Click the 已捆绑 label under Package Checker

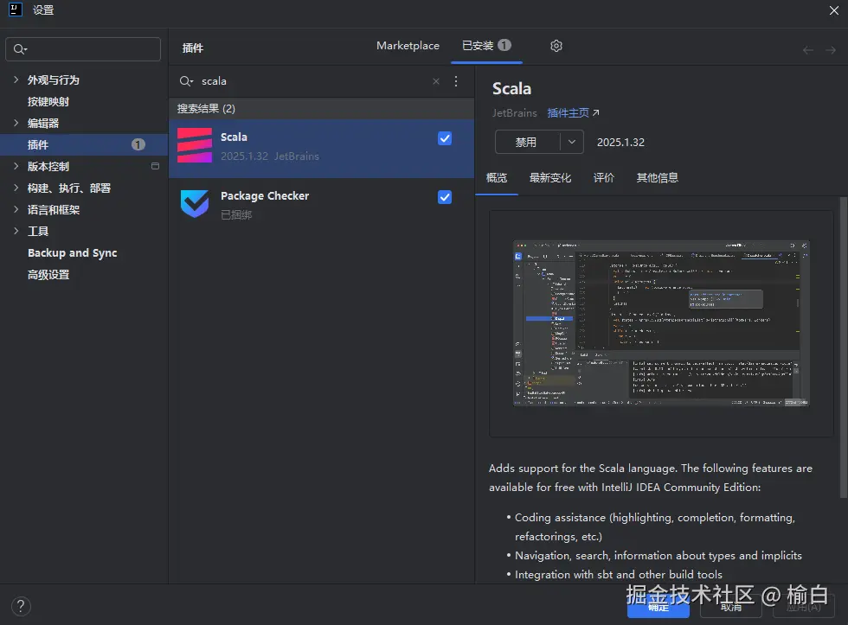tap(236, 215)
